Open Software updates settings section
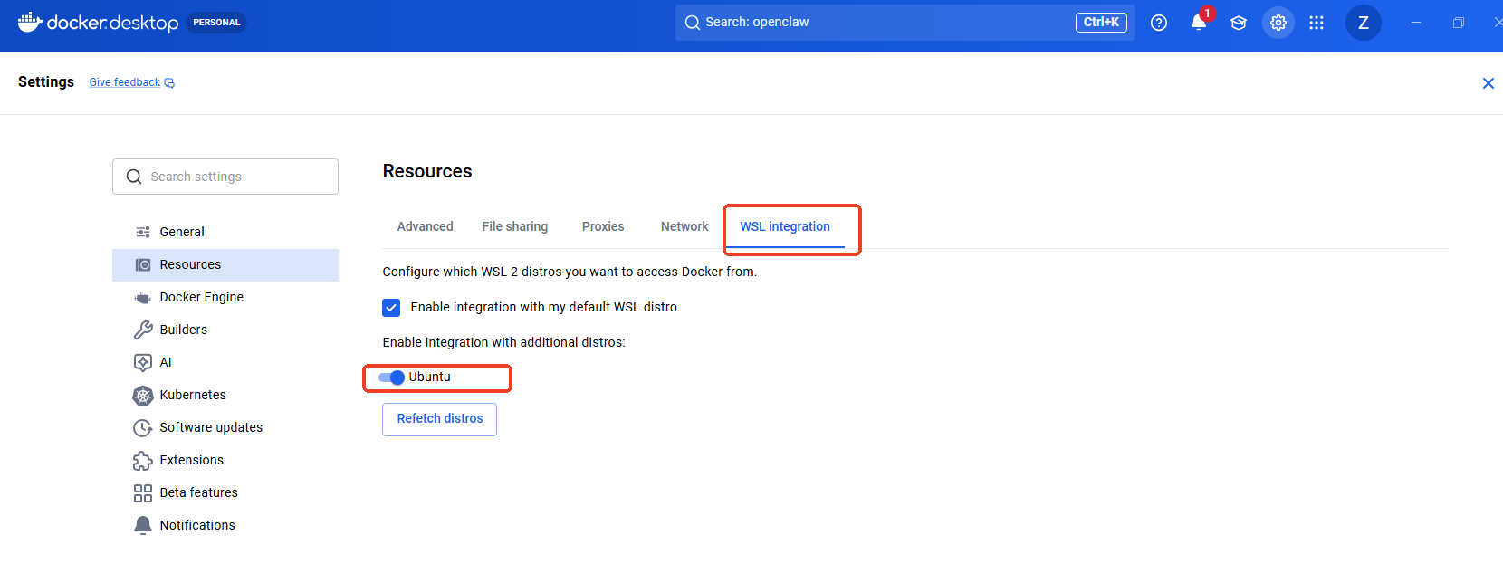This screenshot has width=1503, height=564. tap(225, 427)
